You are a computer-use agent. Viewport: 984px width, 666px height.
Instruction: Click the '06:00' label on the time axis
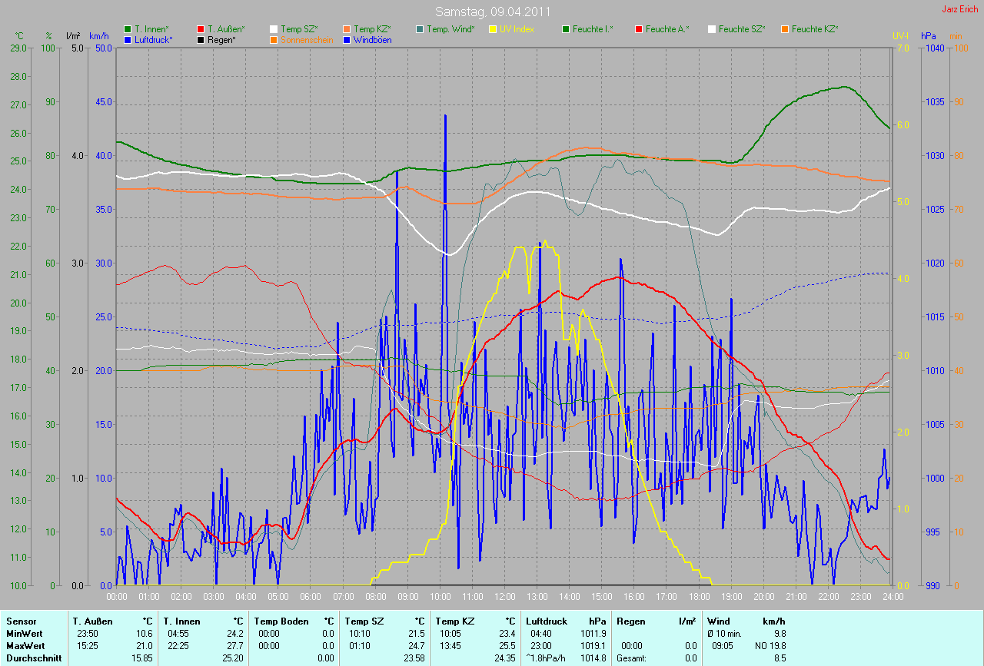(311, 596)
